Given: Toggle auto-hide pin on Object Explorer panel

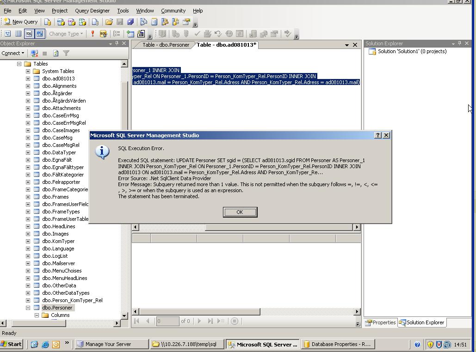Looking at the screenshot, I should (x=117, y=43).
